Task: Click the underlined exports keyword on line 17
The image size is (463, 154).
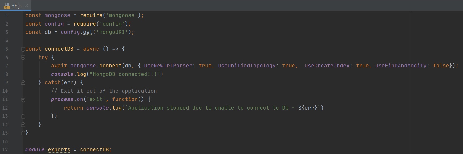Action: (x=59, y=150)
